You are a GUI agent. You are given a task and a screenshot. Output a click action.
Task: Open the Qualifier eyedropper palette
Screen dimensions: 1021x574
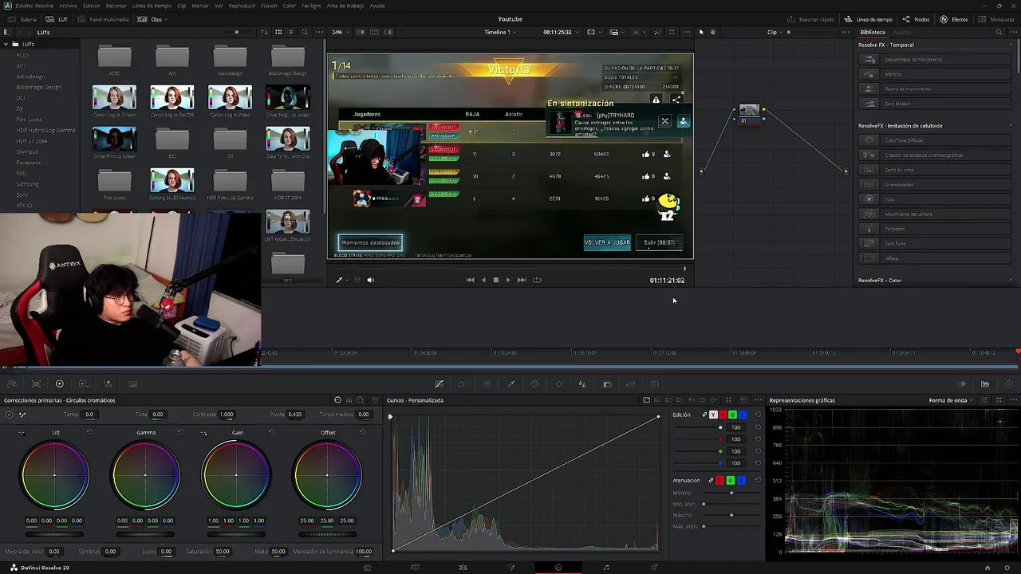[x=511, y=384]
